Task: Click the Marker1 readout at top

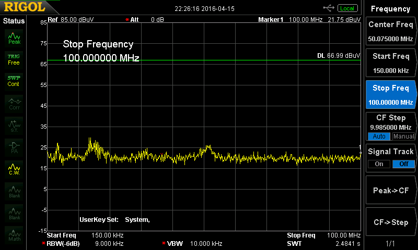Action: coord(309,20)
